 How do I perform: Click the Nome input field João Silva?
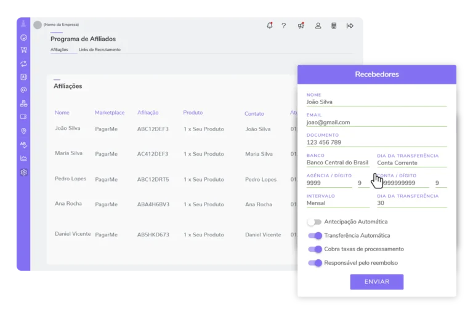tap(376, 102)
